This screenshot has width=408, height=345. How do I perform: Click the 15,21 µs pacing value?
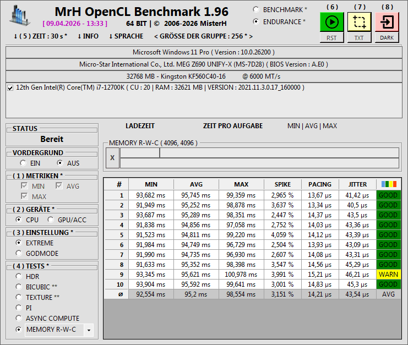pyautogui.click(x=320, y=275)
